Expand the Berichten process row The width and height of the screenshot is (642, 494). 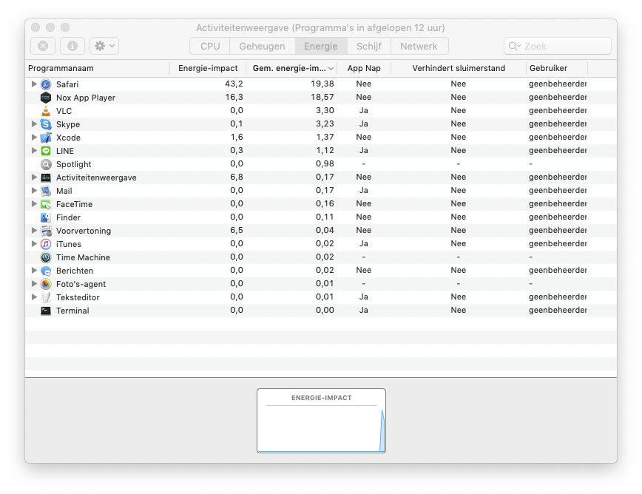pyautogui.click(x=34, y=270)
